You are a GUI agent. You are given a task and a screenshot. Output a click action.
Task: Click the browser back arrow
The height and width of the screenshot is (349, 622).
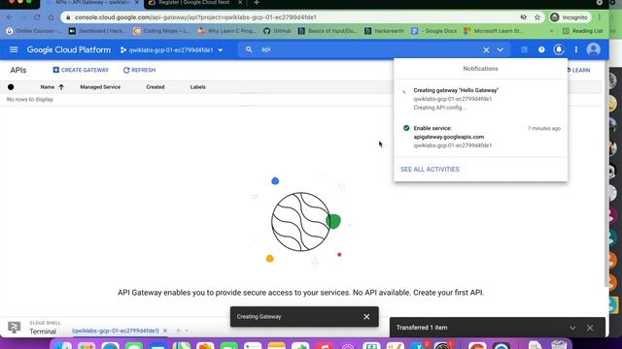(10, 17)
